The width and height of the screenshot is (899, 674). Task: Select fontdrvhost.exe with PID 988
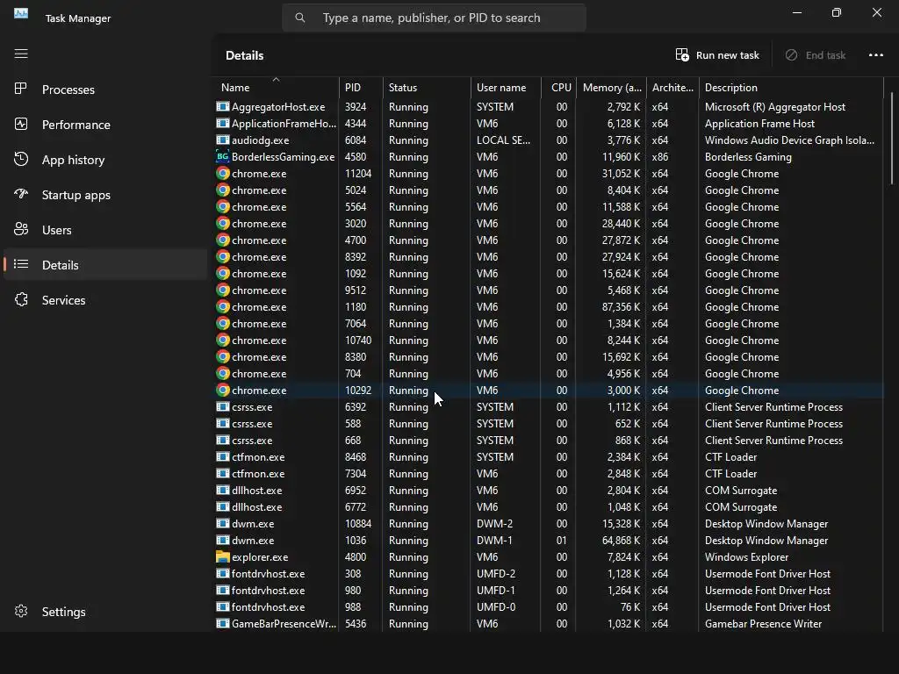tap(549, 606)
